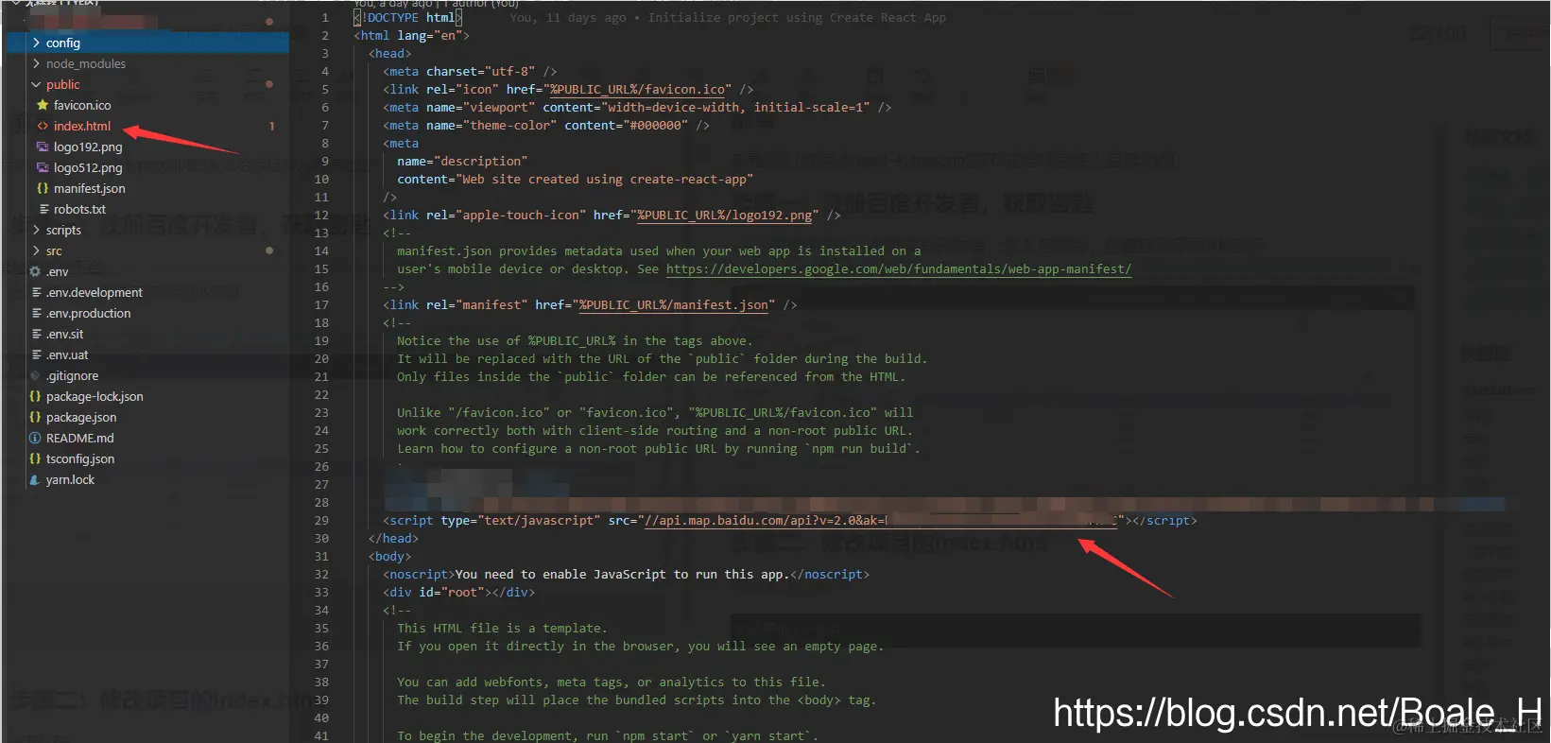This screenshot has height=743, width=1551.
Task: Open package.json file
Action: 81,417
